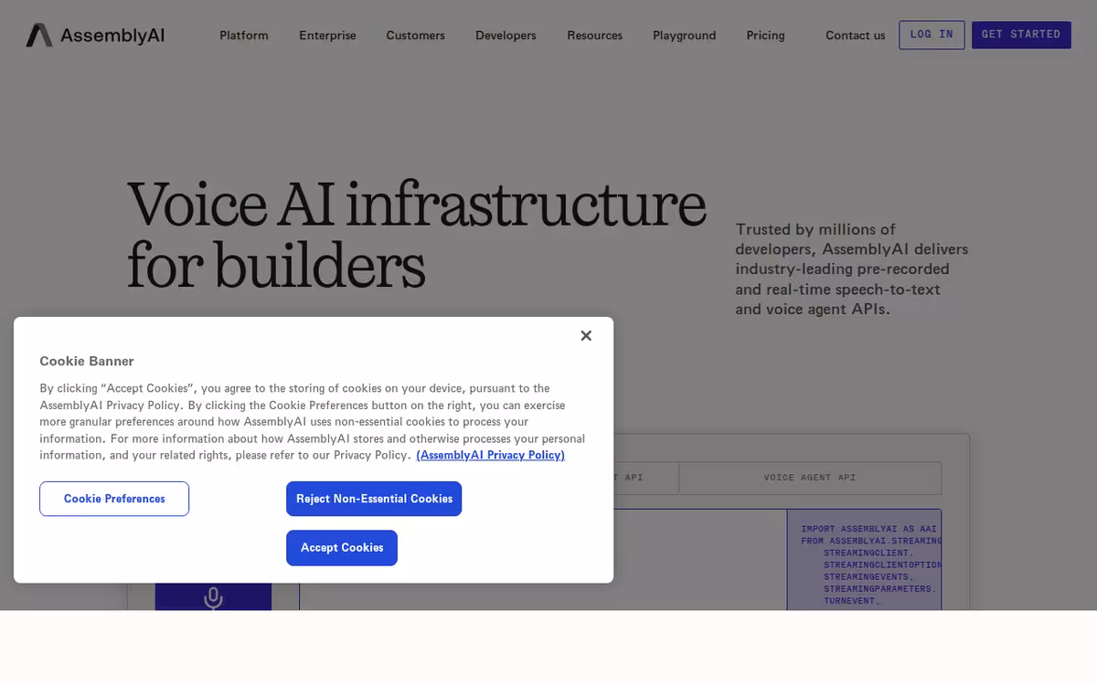
Task: Click the Contact us link
Action: tap(855, 36)
